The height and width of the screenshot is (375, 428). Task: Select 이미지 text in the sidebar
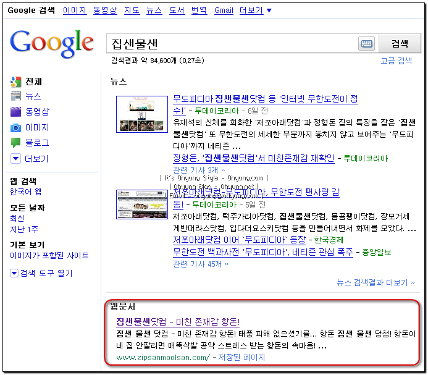[x=37, y=127]
